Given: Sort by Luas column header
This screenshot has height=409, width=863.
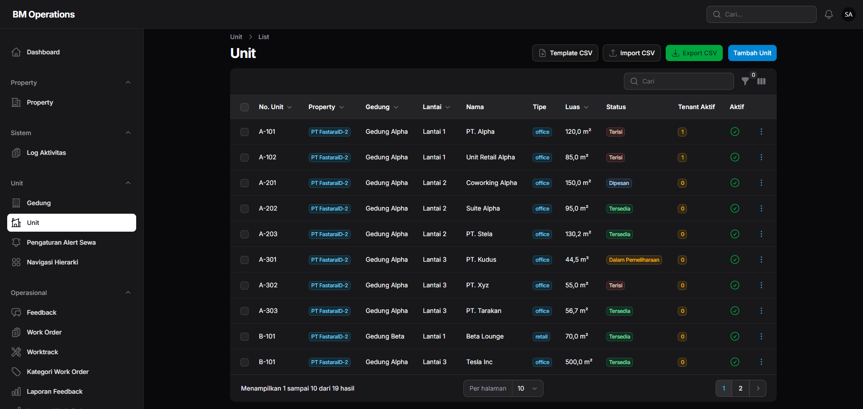Looking at the screenshot, I should (577, 107).
